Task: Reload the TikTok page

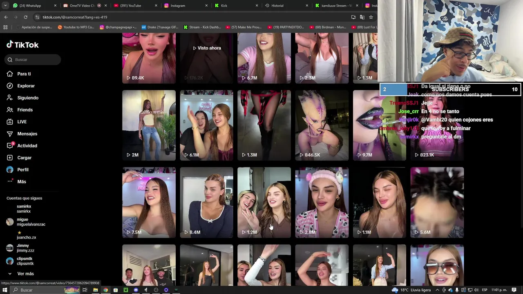Action: [25, 17]
